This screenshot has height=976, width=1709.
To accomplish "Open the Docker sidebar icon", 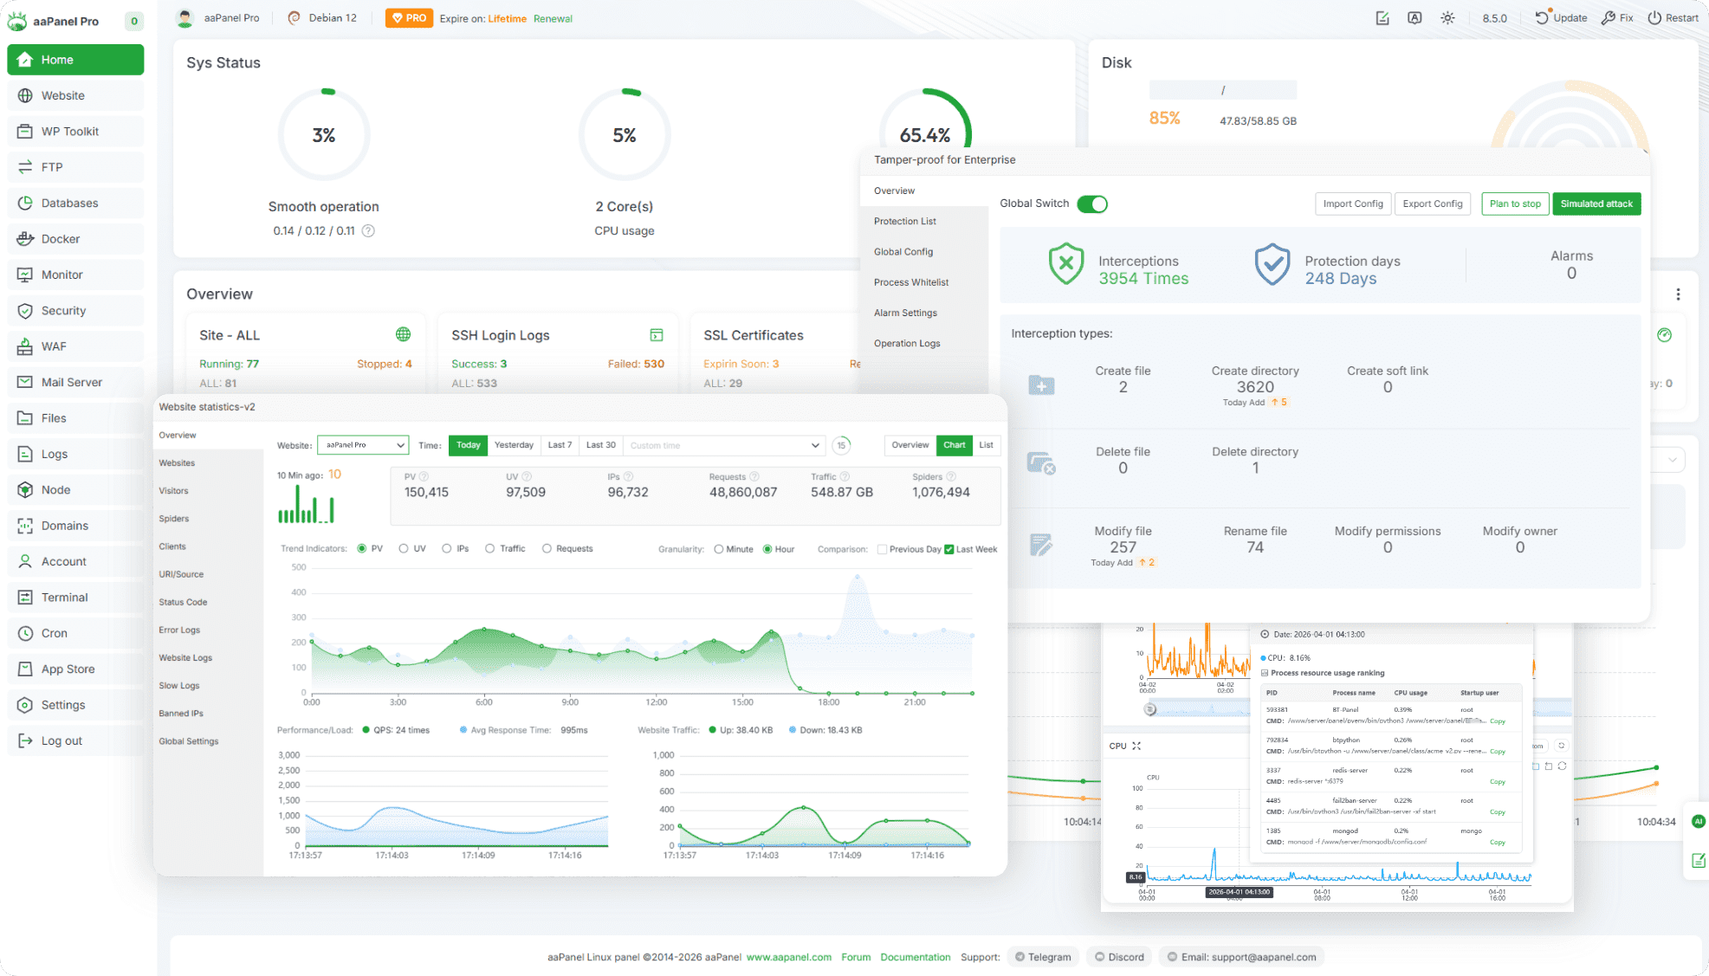I will [25, 239].
